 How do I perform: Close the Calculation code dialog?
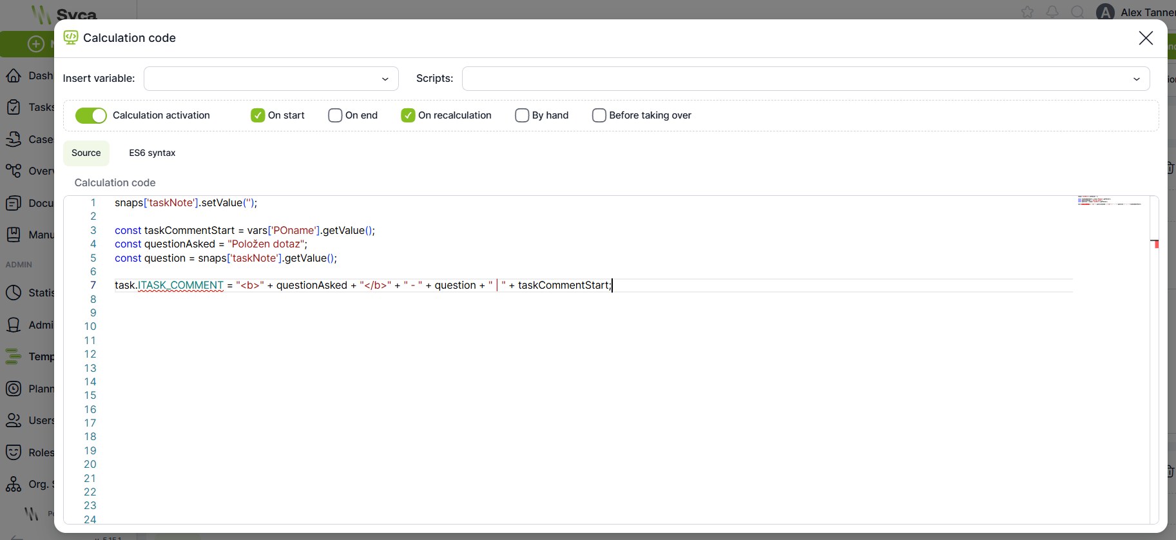click(x=1146, y=38)
